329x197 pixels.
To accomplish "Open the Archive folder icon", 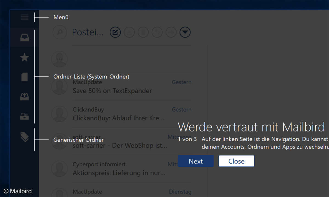I will (x=24, y=116).
